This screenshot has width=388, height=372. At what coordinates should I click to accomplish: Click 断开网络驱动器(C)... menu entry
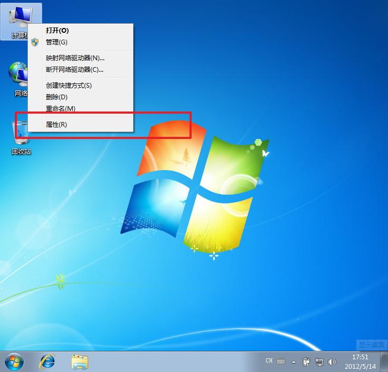(81, 70)
